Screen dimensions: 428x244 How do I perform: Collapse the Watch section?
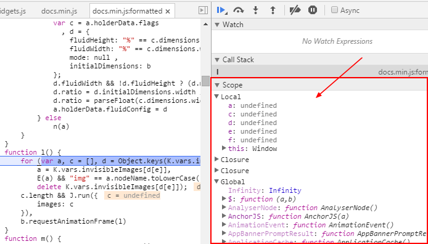[217, 25]
